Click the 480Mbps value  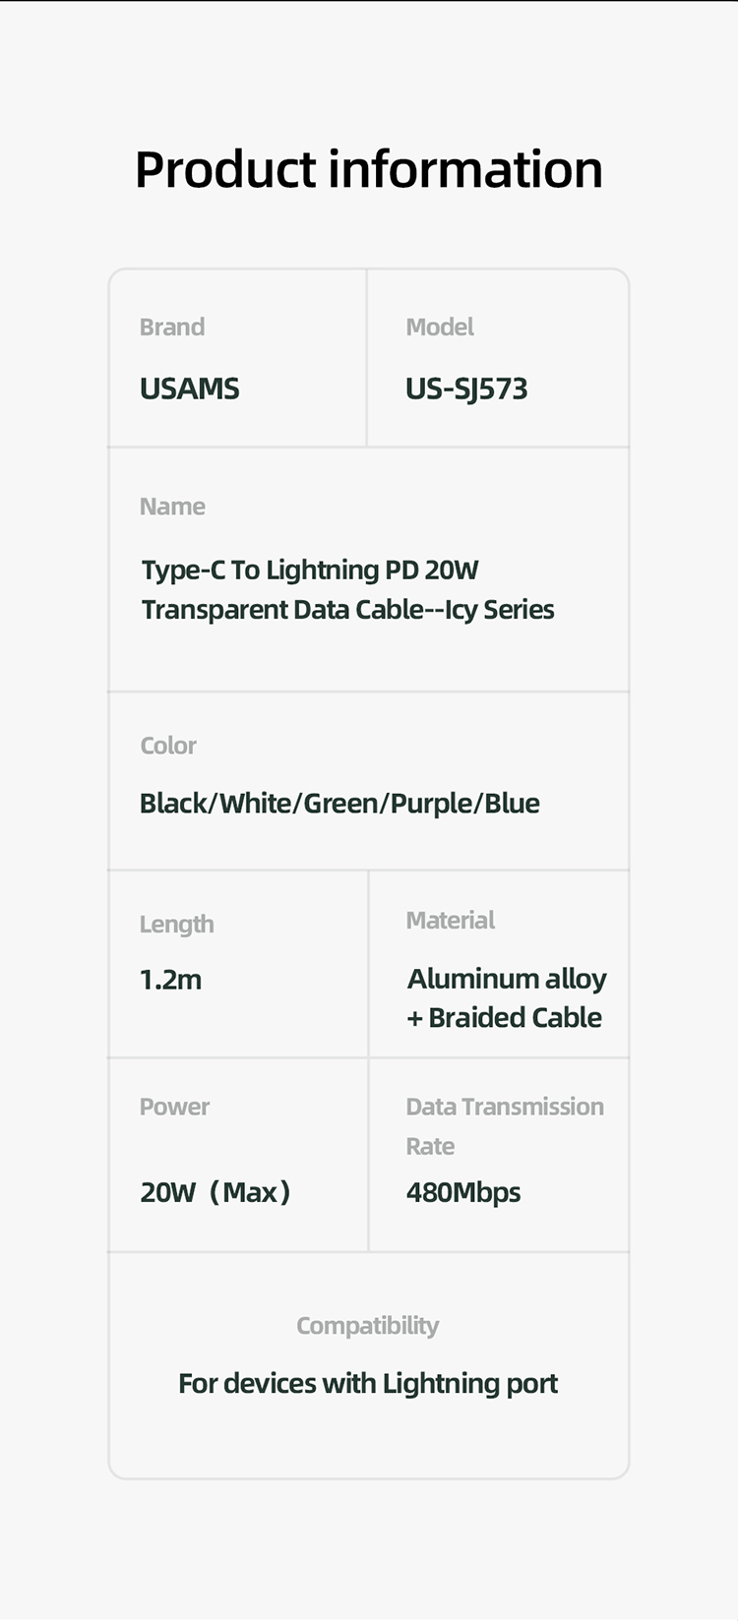tap(463, 1193)
